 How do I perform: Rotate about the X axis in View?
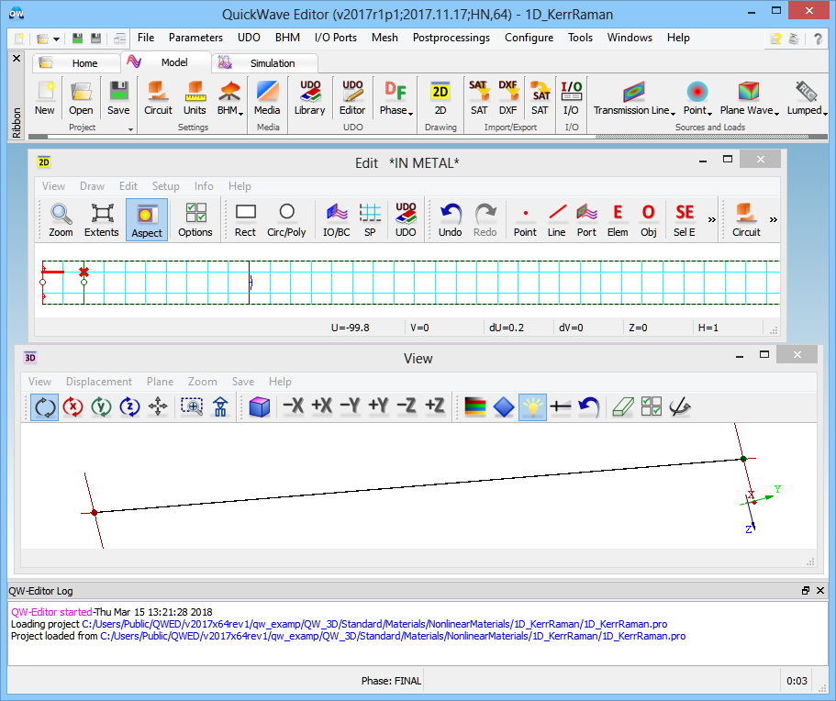pos(72,406)
